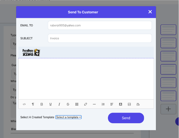The width and height of the screenshot is (179, 138).
Task: Toggle bold formatting in editor
Action: (42, 104)
